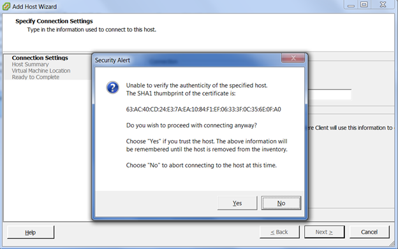This screenshot has width=398, height=249.
Task: Click the Add Host Wizard title icon
Action: point(6,6)
